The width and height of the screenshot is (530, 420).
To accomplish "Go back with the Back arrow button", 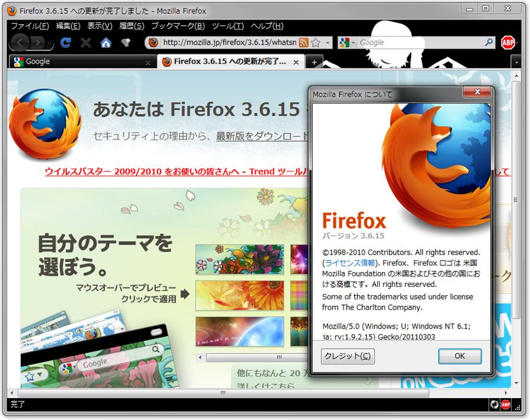I will pyautogui.click(x=20, y=43).
